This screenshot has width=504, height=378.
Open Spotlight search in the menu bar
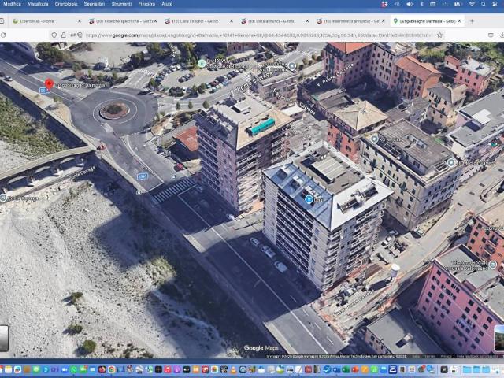[x=484, y=4]
